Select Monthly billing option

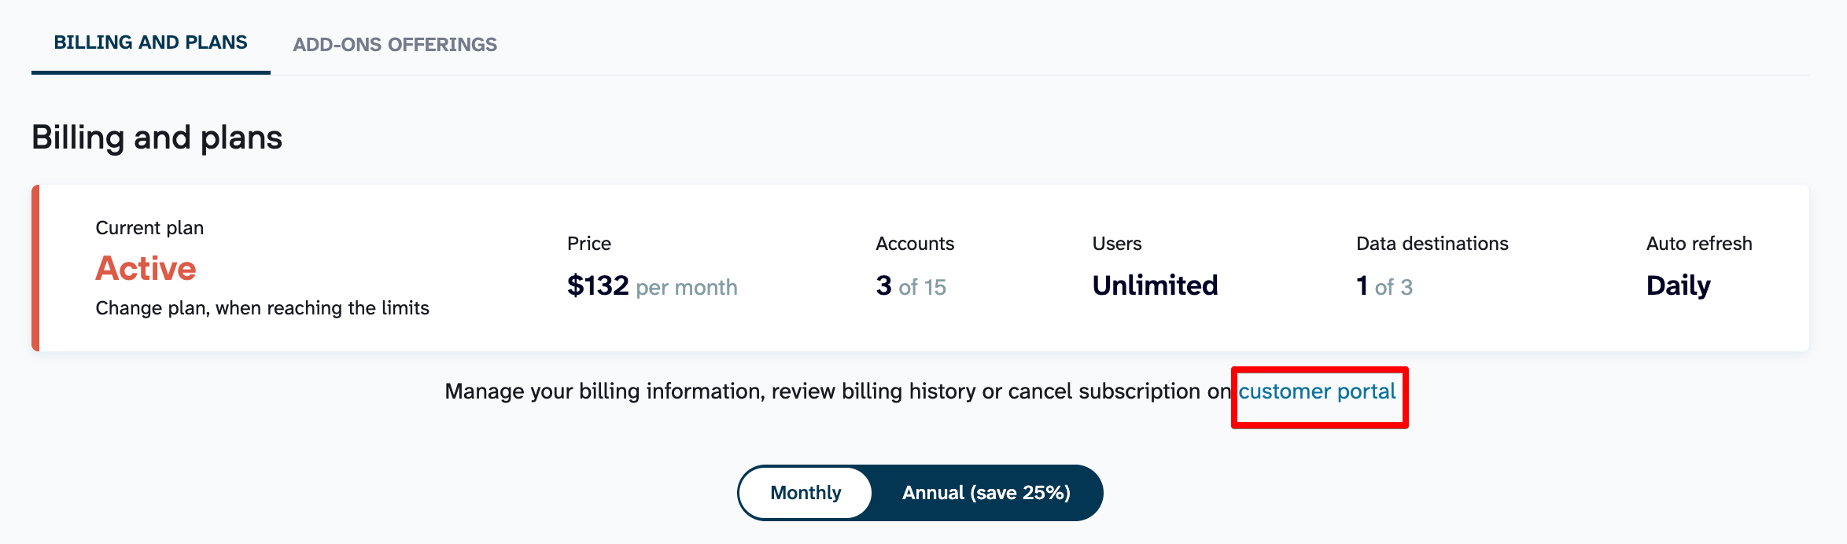(806, 493)
